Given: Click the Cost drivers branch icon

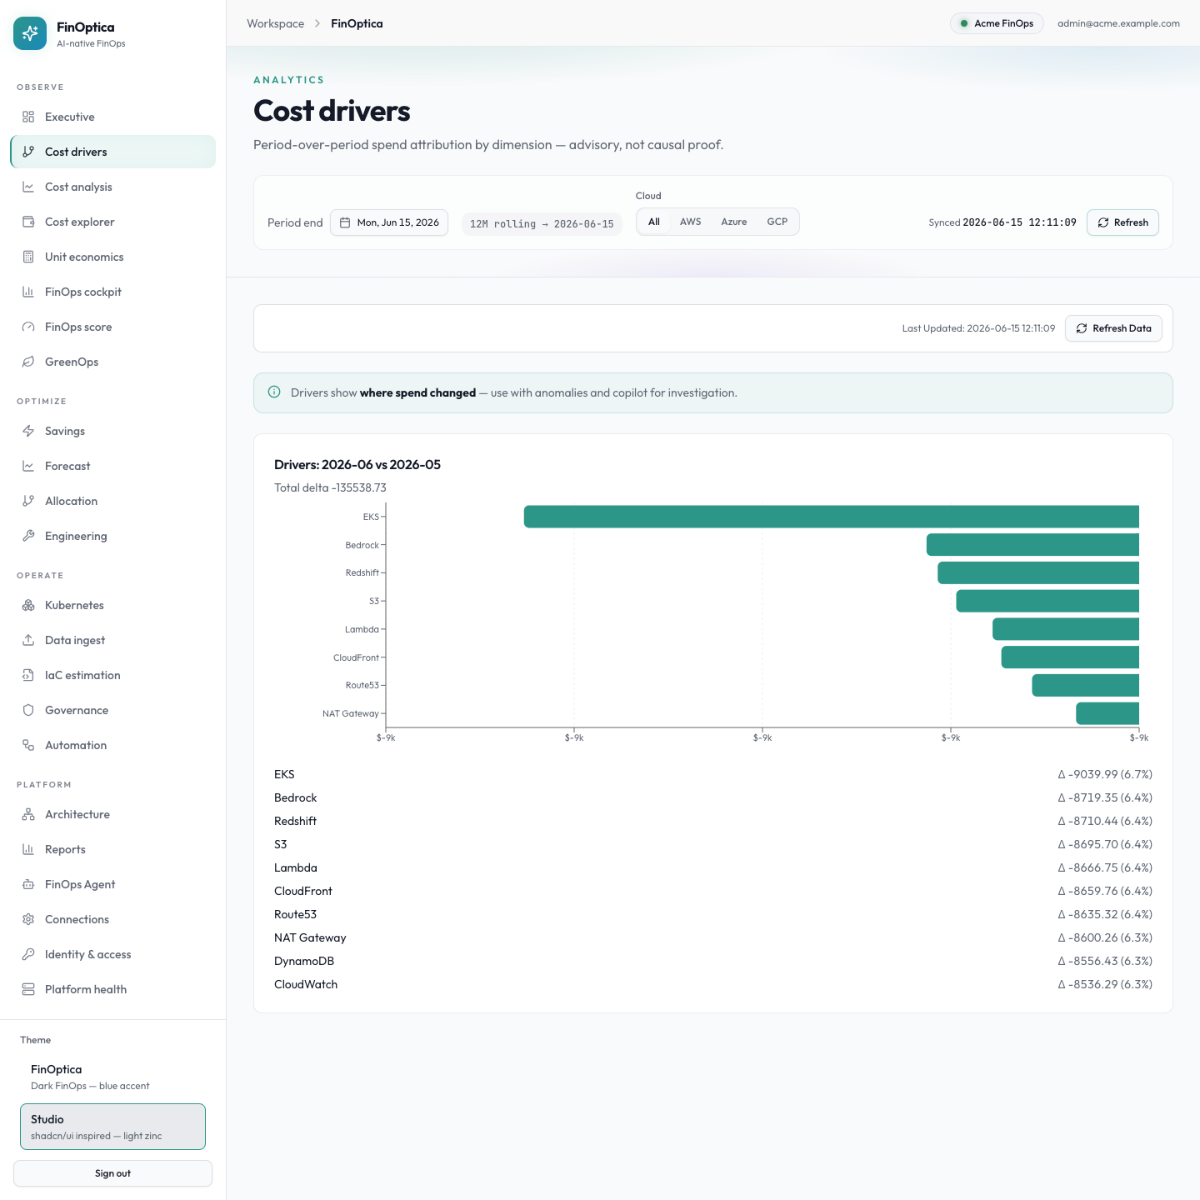Looking at the screenshot, I should (28, 152).
